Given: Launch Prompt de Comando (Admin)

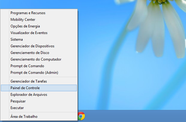Looking at the screenshot, I should [x=39, y=73].
